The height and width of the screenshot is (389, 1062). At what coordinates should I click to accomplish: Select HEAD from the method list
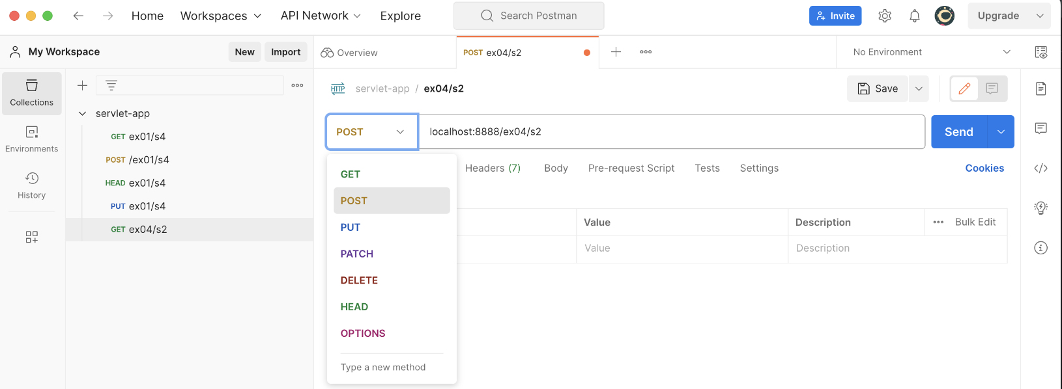[x=392, y=307]
